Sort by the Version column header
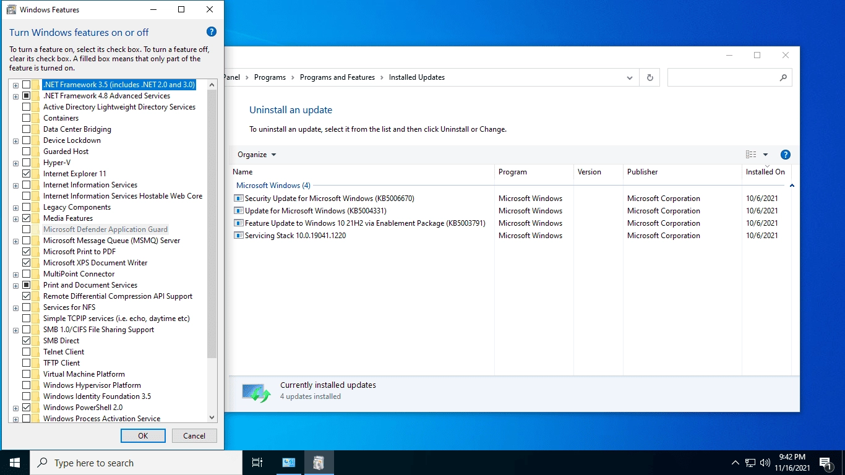The width and height of the screenshot is (845, 475). (x=598, y=172)
